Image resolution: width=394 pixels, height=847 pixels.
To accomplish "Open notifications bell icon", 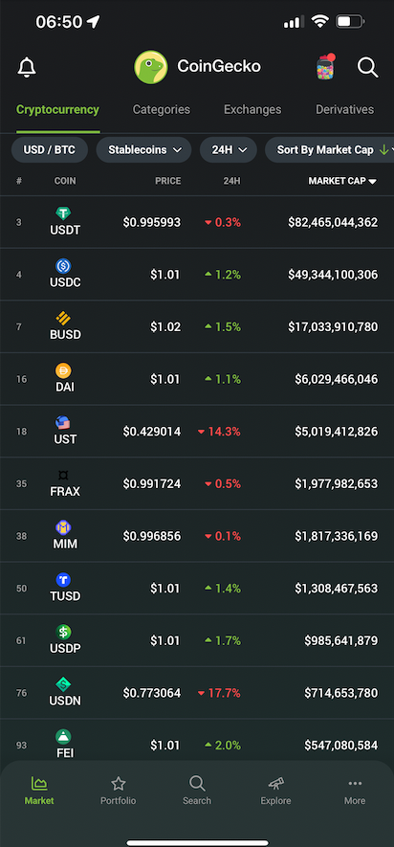I will [x=27, y=68].
